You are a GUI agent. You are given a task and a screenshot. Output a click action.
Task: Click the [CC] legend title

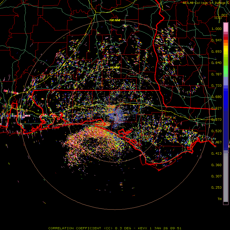point(218,18)
